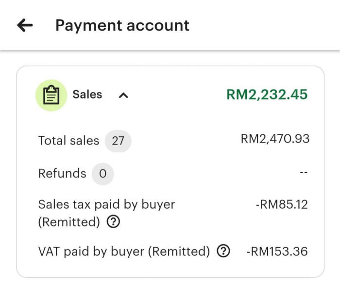The height and width of the screenshot is (290, 340).
Task: Open help icon beside VAT paid by buyer
Action: pyautogui.click(x=223, y=252)
